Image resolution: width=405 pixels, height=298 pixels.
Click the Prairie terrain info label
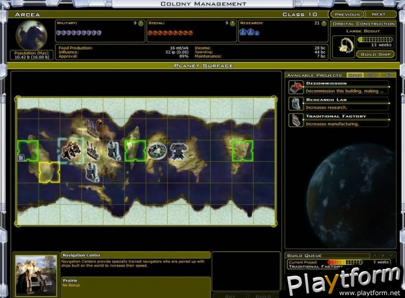click(70, 281)
